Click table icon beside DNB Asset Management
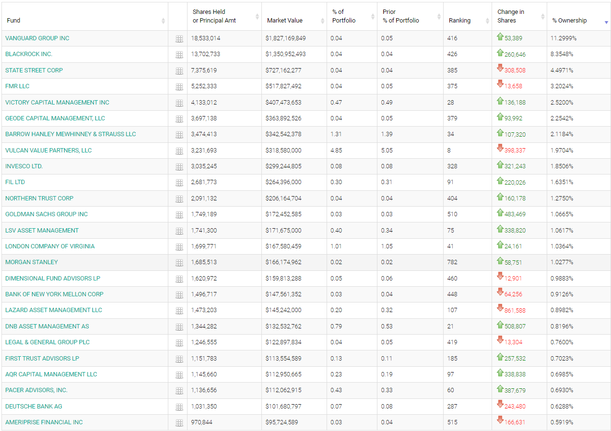The width and height of the screenshot is (611, 431). point(179,327)
